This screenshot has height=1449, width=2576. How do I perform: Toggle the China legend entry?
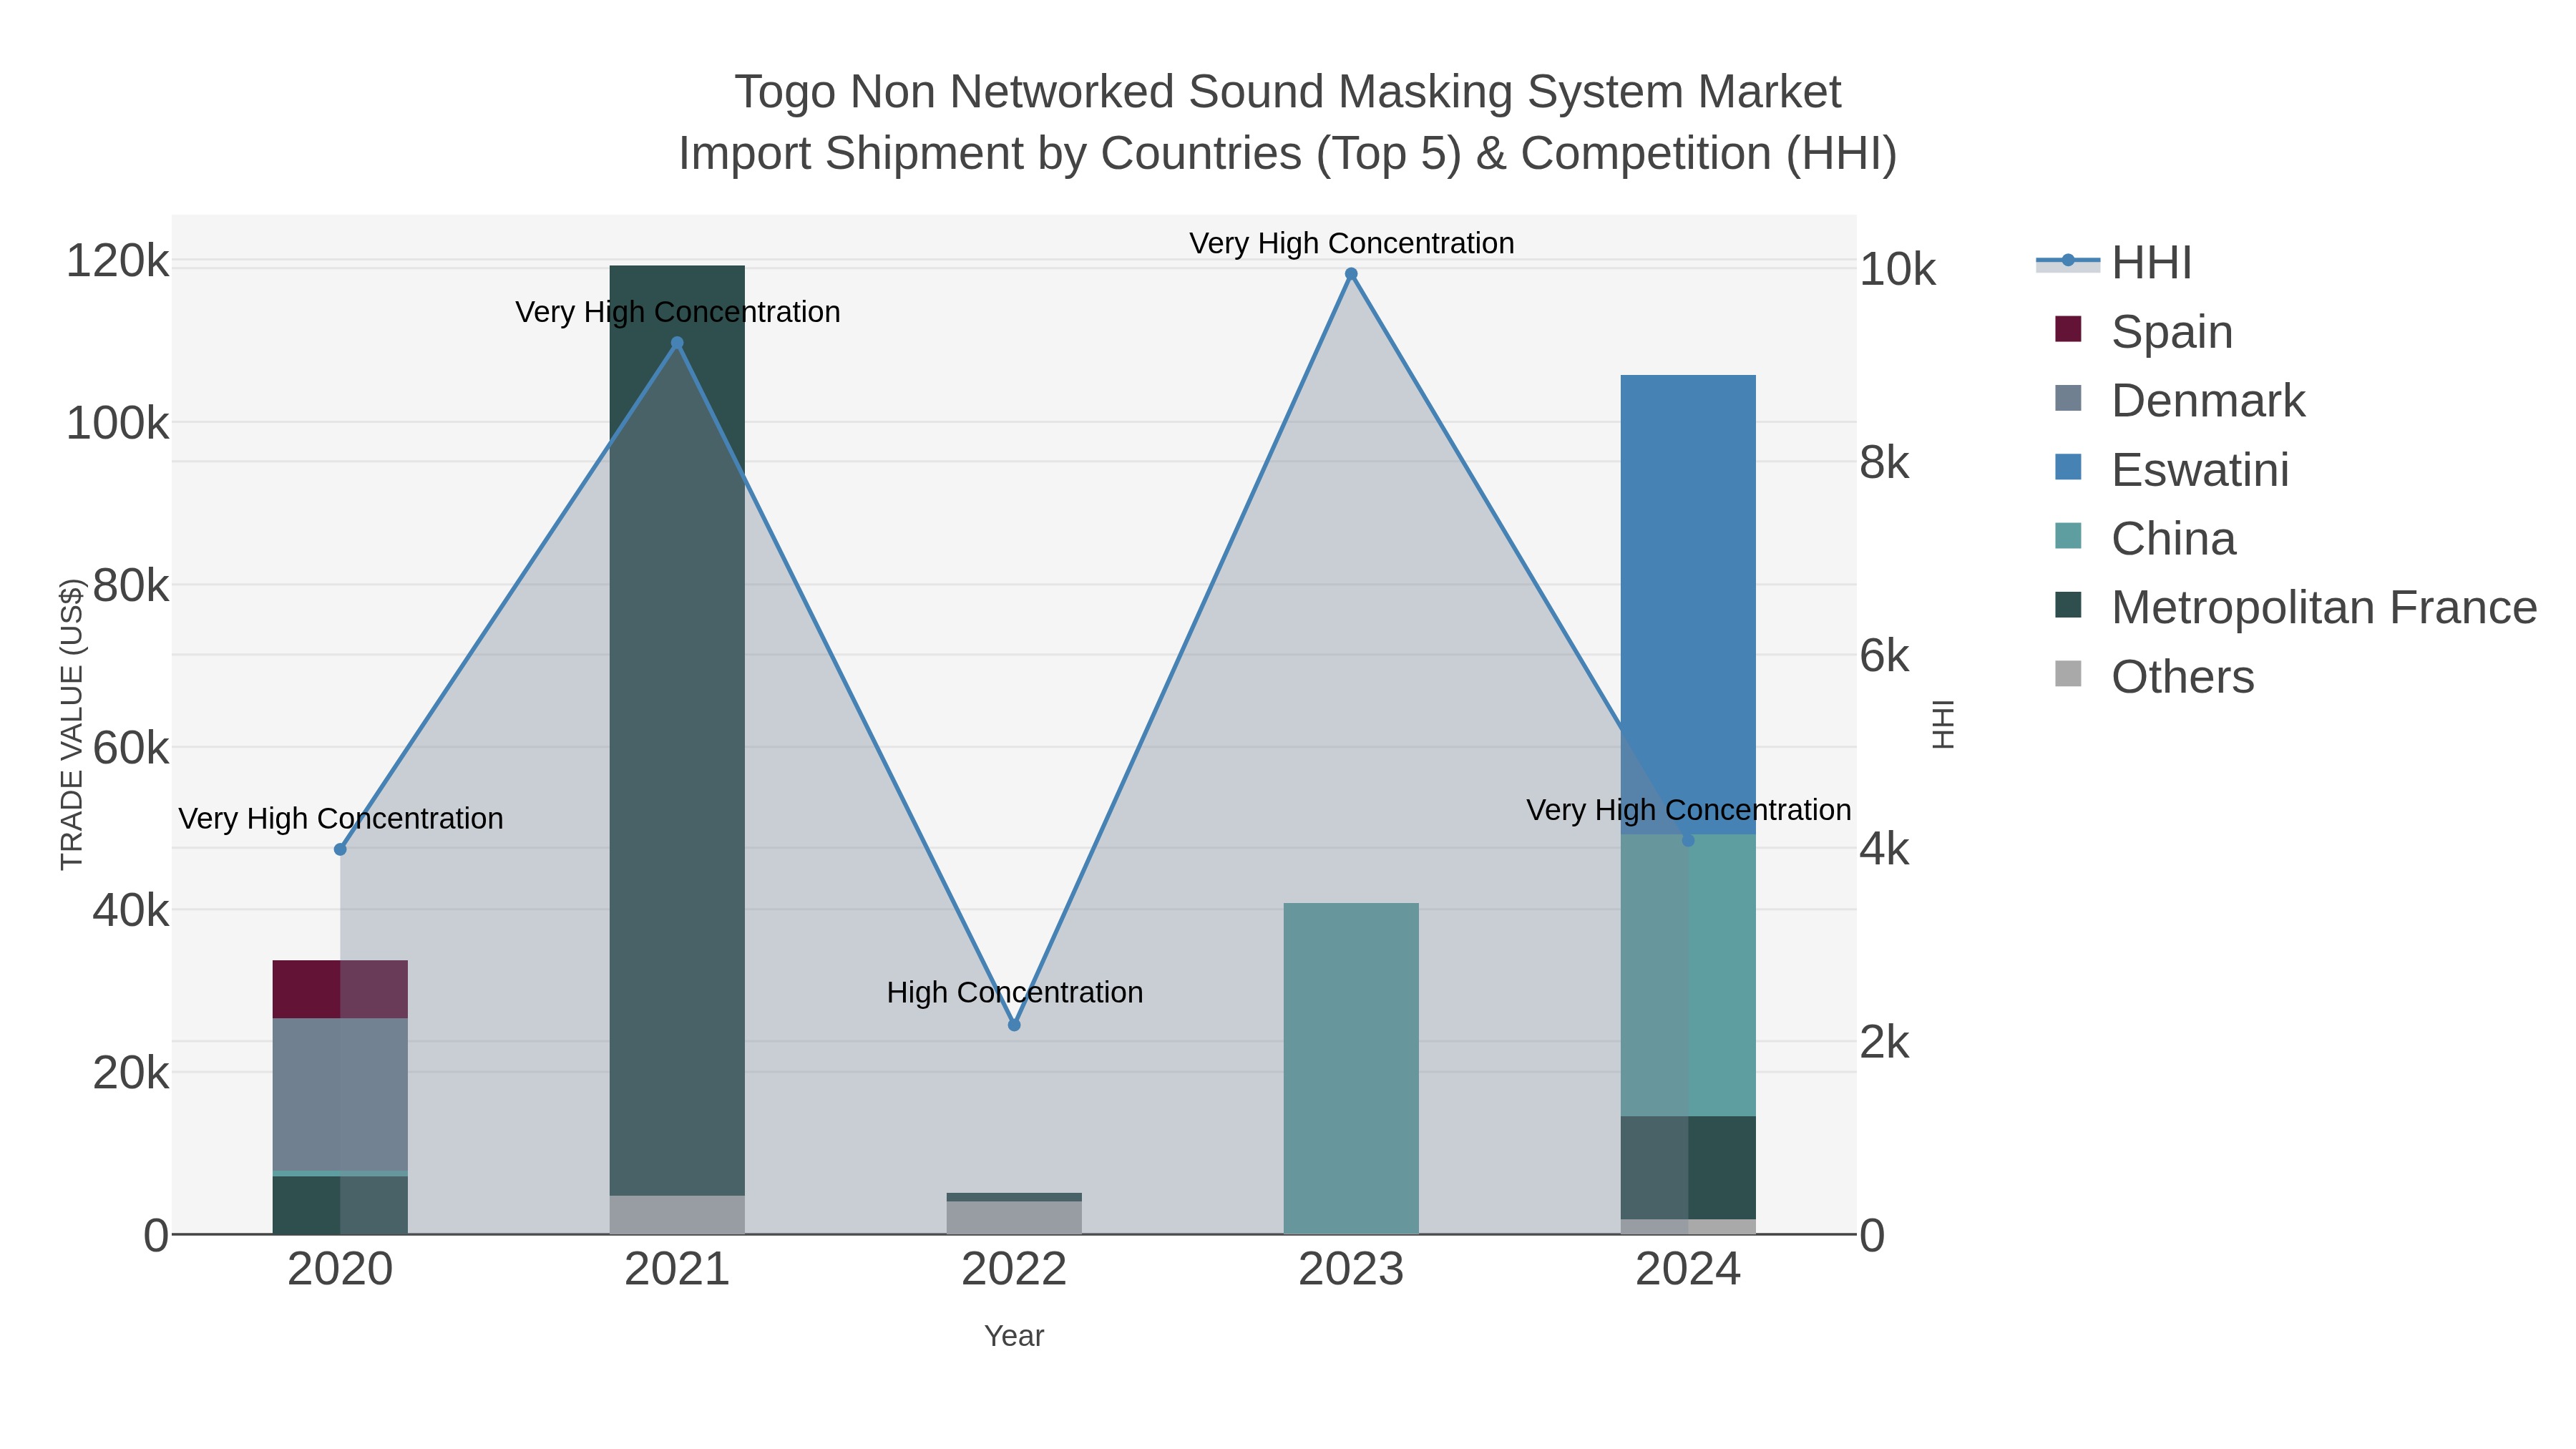pos(2145,538)
